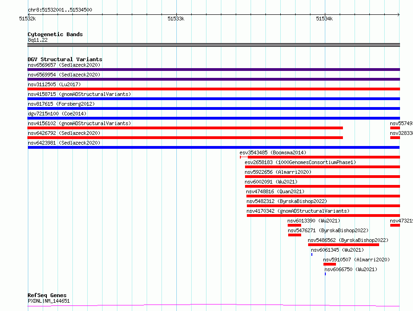Select the short red bar under nsv6013390
Image resolution: width=413 pixels, height=311 pixels.
pyautogui.click(x=294, y=225)
